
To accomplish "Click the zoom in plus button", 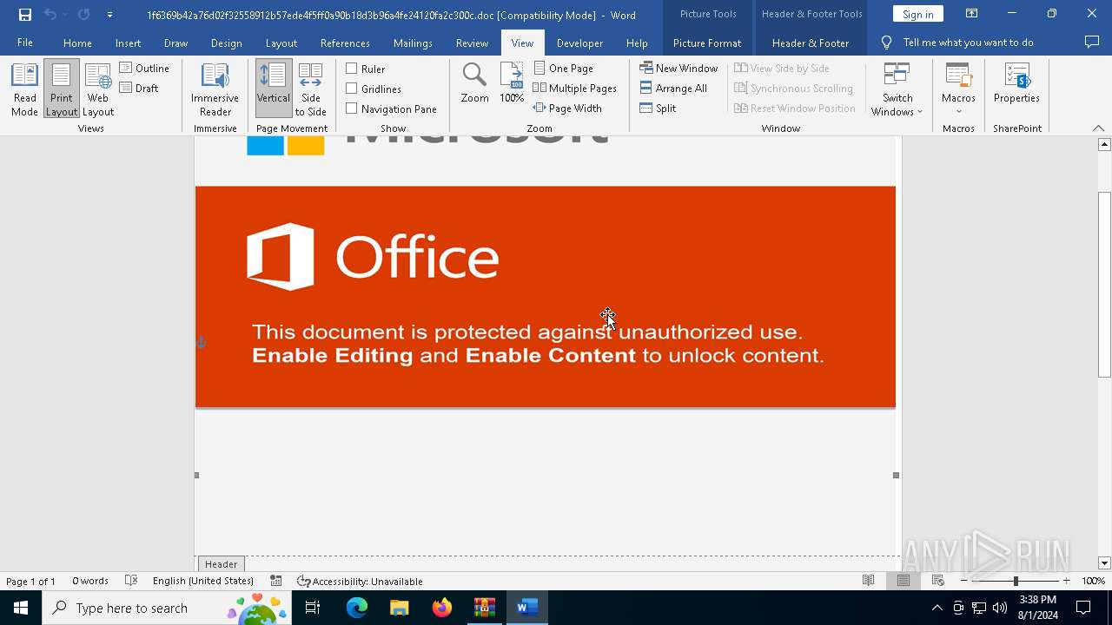I will [1066, 581].
